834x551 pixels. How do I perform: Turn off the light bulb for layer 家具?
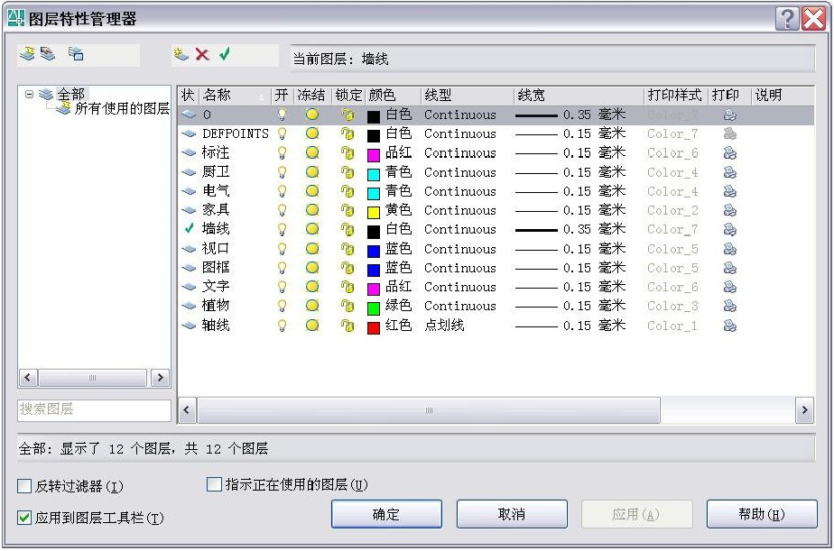click(x=282, y=210)
